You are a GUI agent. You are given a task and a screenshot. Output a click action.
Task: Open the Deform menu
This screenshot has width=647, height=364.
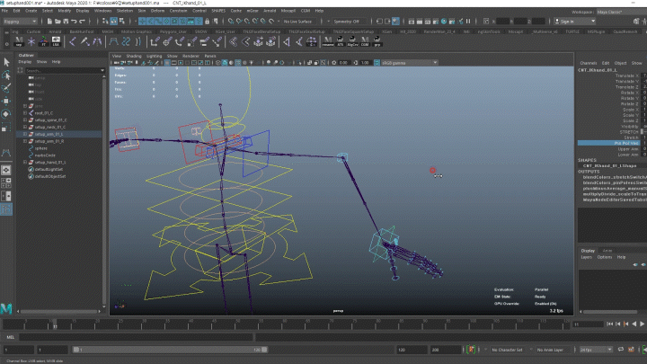[157, 11]
